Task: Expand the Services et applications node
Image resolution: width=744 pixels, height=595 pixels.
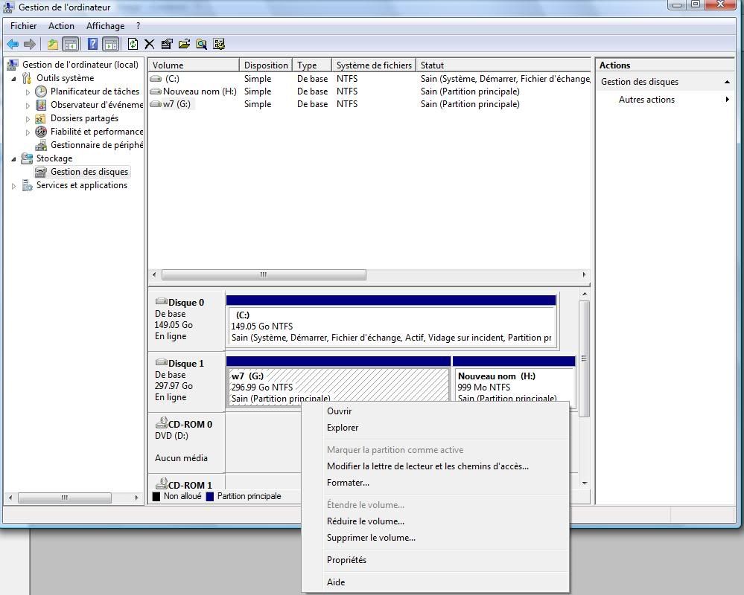Action: [x=14, y=186]
